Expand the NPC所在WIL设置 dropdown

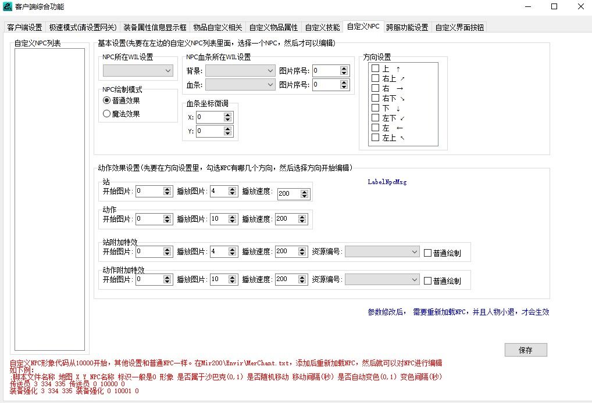pyautogui.click(x=138, y=70)
